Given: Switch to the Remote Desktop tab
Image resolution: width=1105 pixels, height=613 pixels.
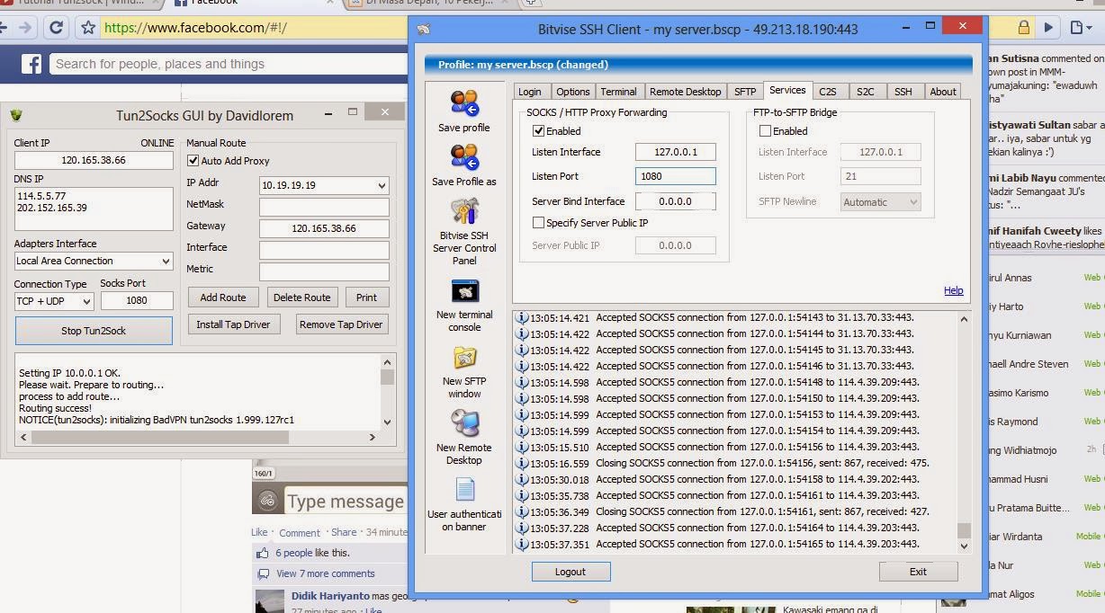Looking at the screenshot, I should [x=685, y=92].
